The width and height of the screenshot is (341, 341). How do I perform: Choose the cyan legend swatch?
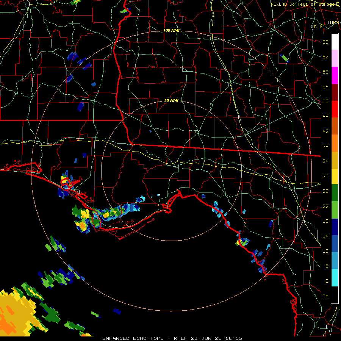[335, 278]
